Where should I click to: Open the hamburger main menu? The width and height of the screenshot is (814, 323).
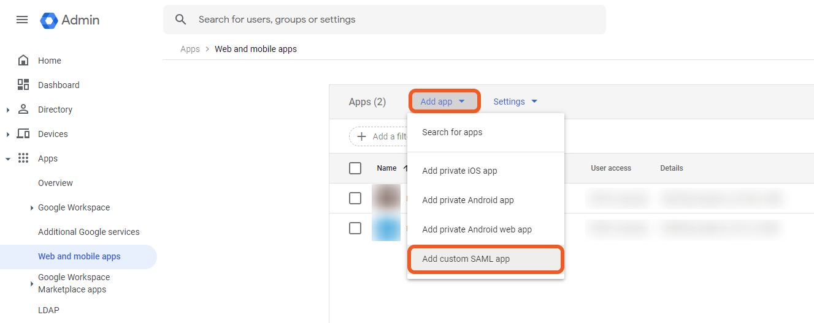click(22, 20)
